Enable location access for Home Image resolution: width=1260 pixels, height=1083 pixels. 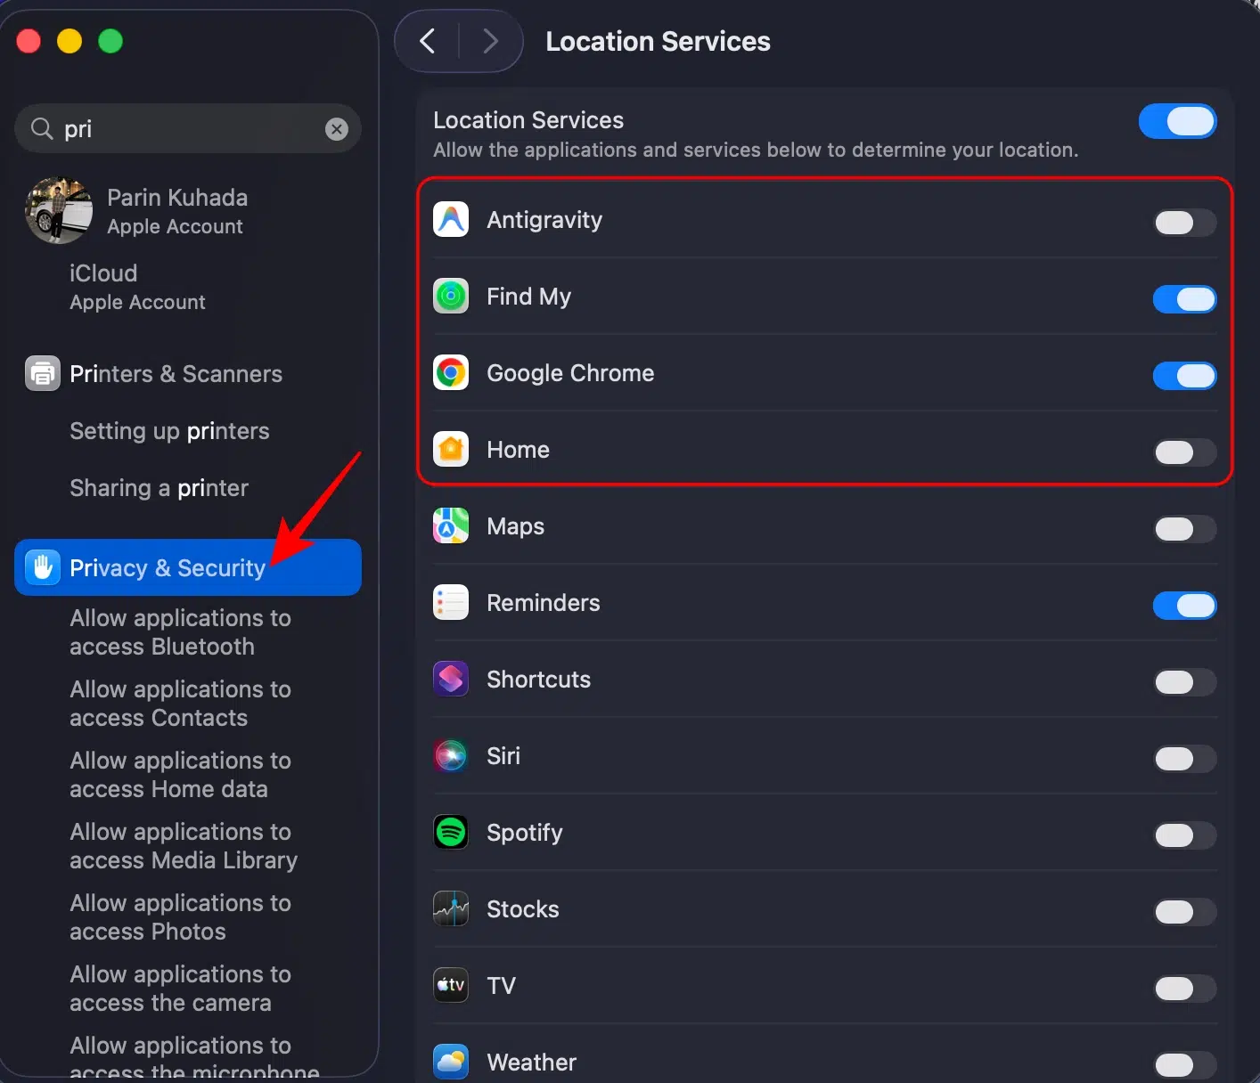coord(1185,452)
